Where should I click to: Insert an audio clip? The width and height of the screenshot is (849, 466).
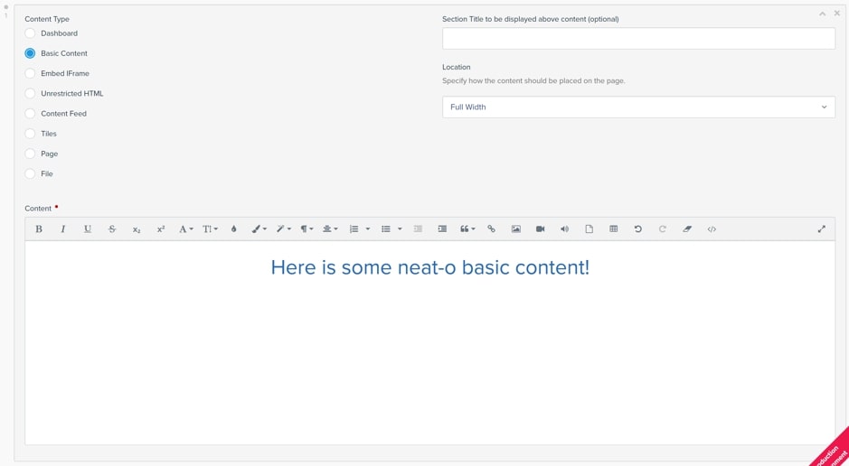coord(565,229)
